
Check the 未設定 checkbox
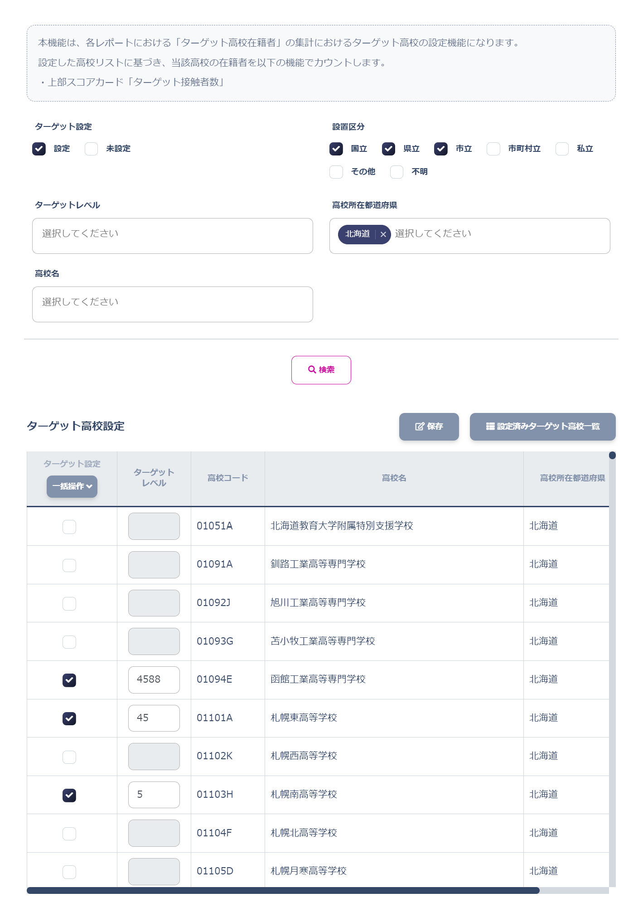pyautogui.click(x=91, y=149)
